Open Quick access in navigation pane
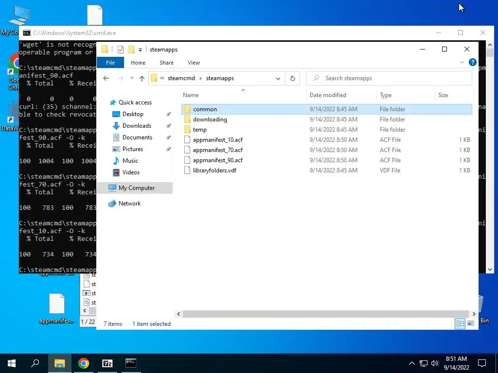The width and height of the screenshot is (498, 373). [135, 102]
